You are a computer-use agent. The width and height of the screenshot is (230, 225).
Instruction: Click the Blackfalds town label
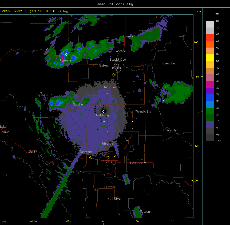[118, 60]
